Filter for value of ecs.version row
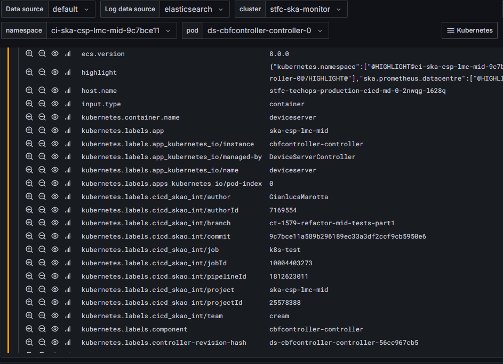503x364 pixels. 29,53
